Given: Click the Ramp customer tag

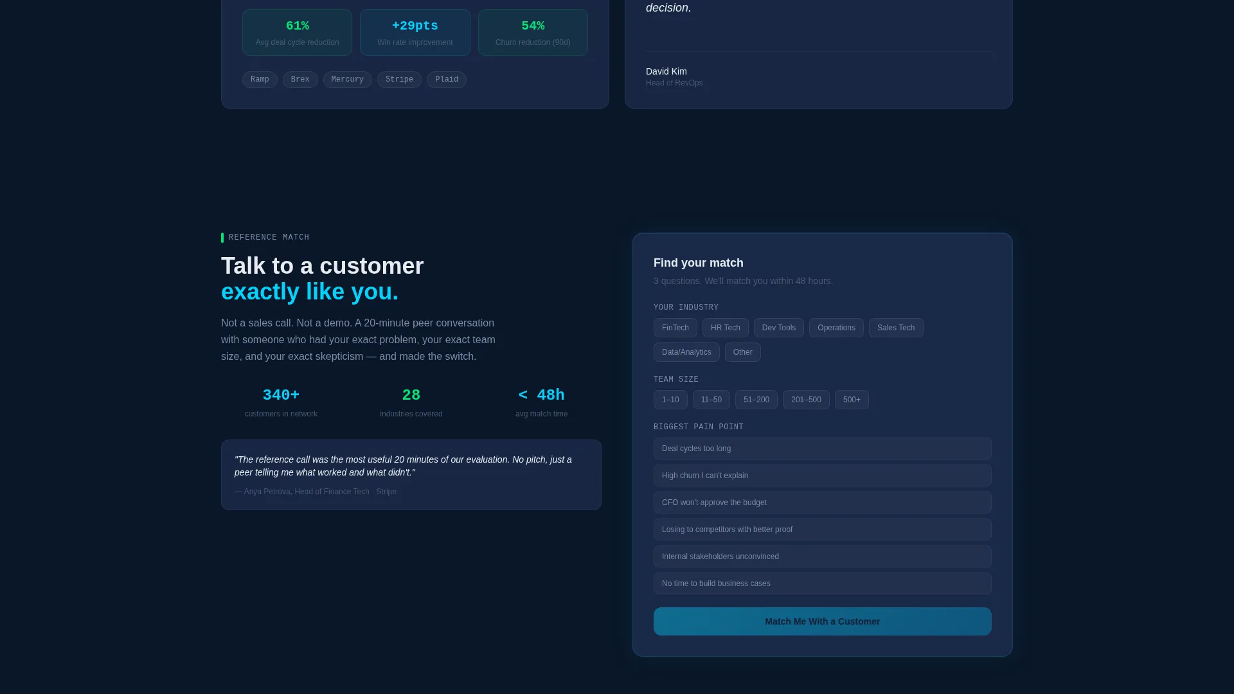Looking at the screenshot, I should coord(260,80).
